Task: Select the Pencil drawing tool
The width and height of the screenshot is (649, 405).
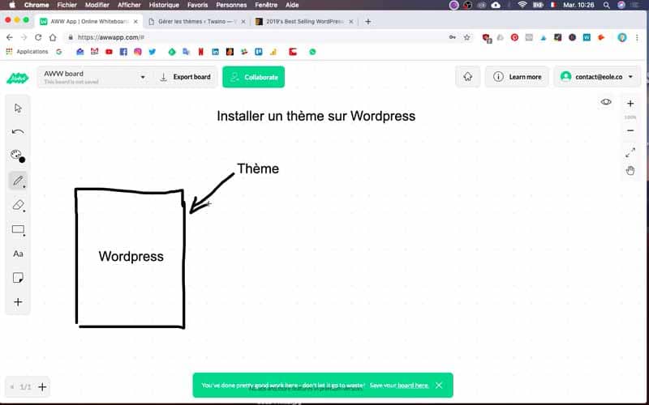Action: (x=18, y=181)
